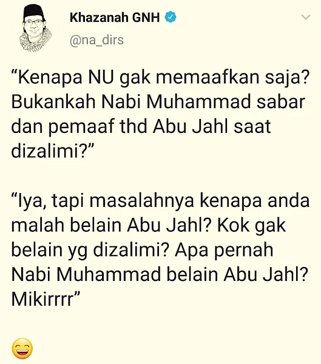Screen dimensions: 321x364
Task: Select the first quoted paragraph about NU
Action: point(160,114)
